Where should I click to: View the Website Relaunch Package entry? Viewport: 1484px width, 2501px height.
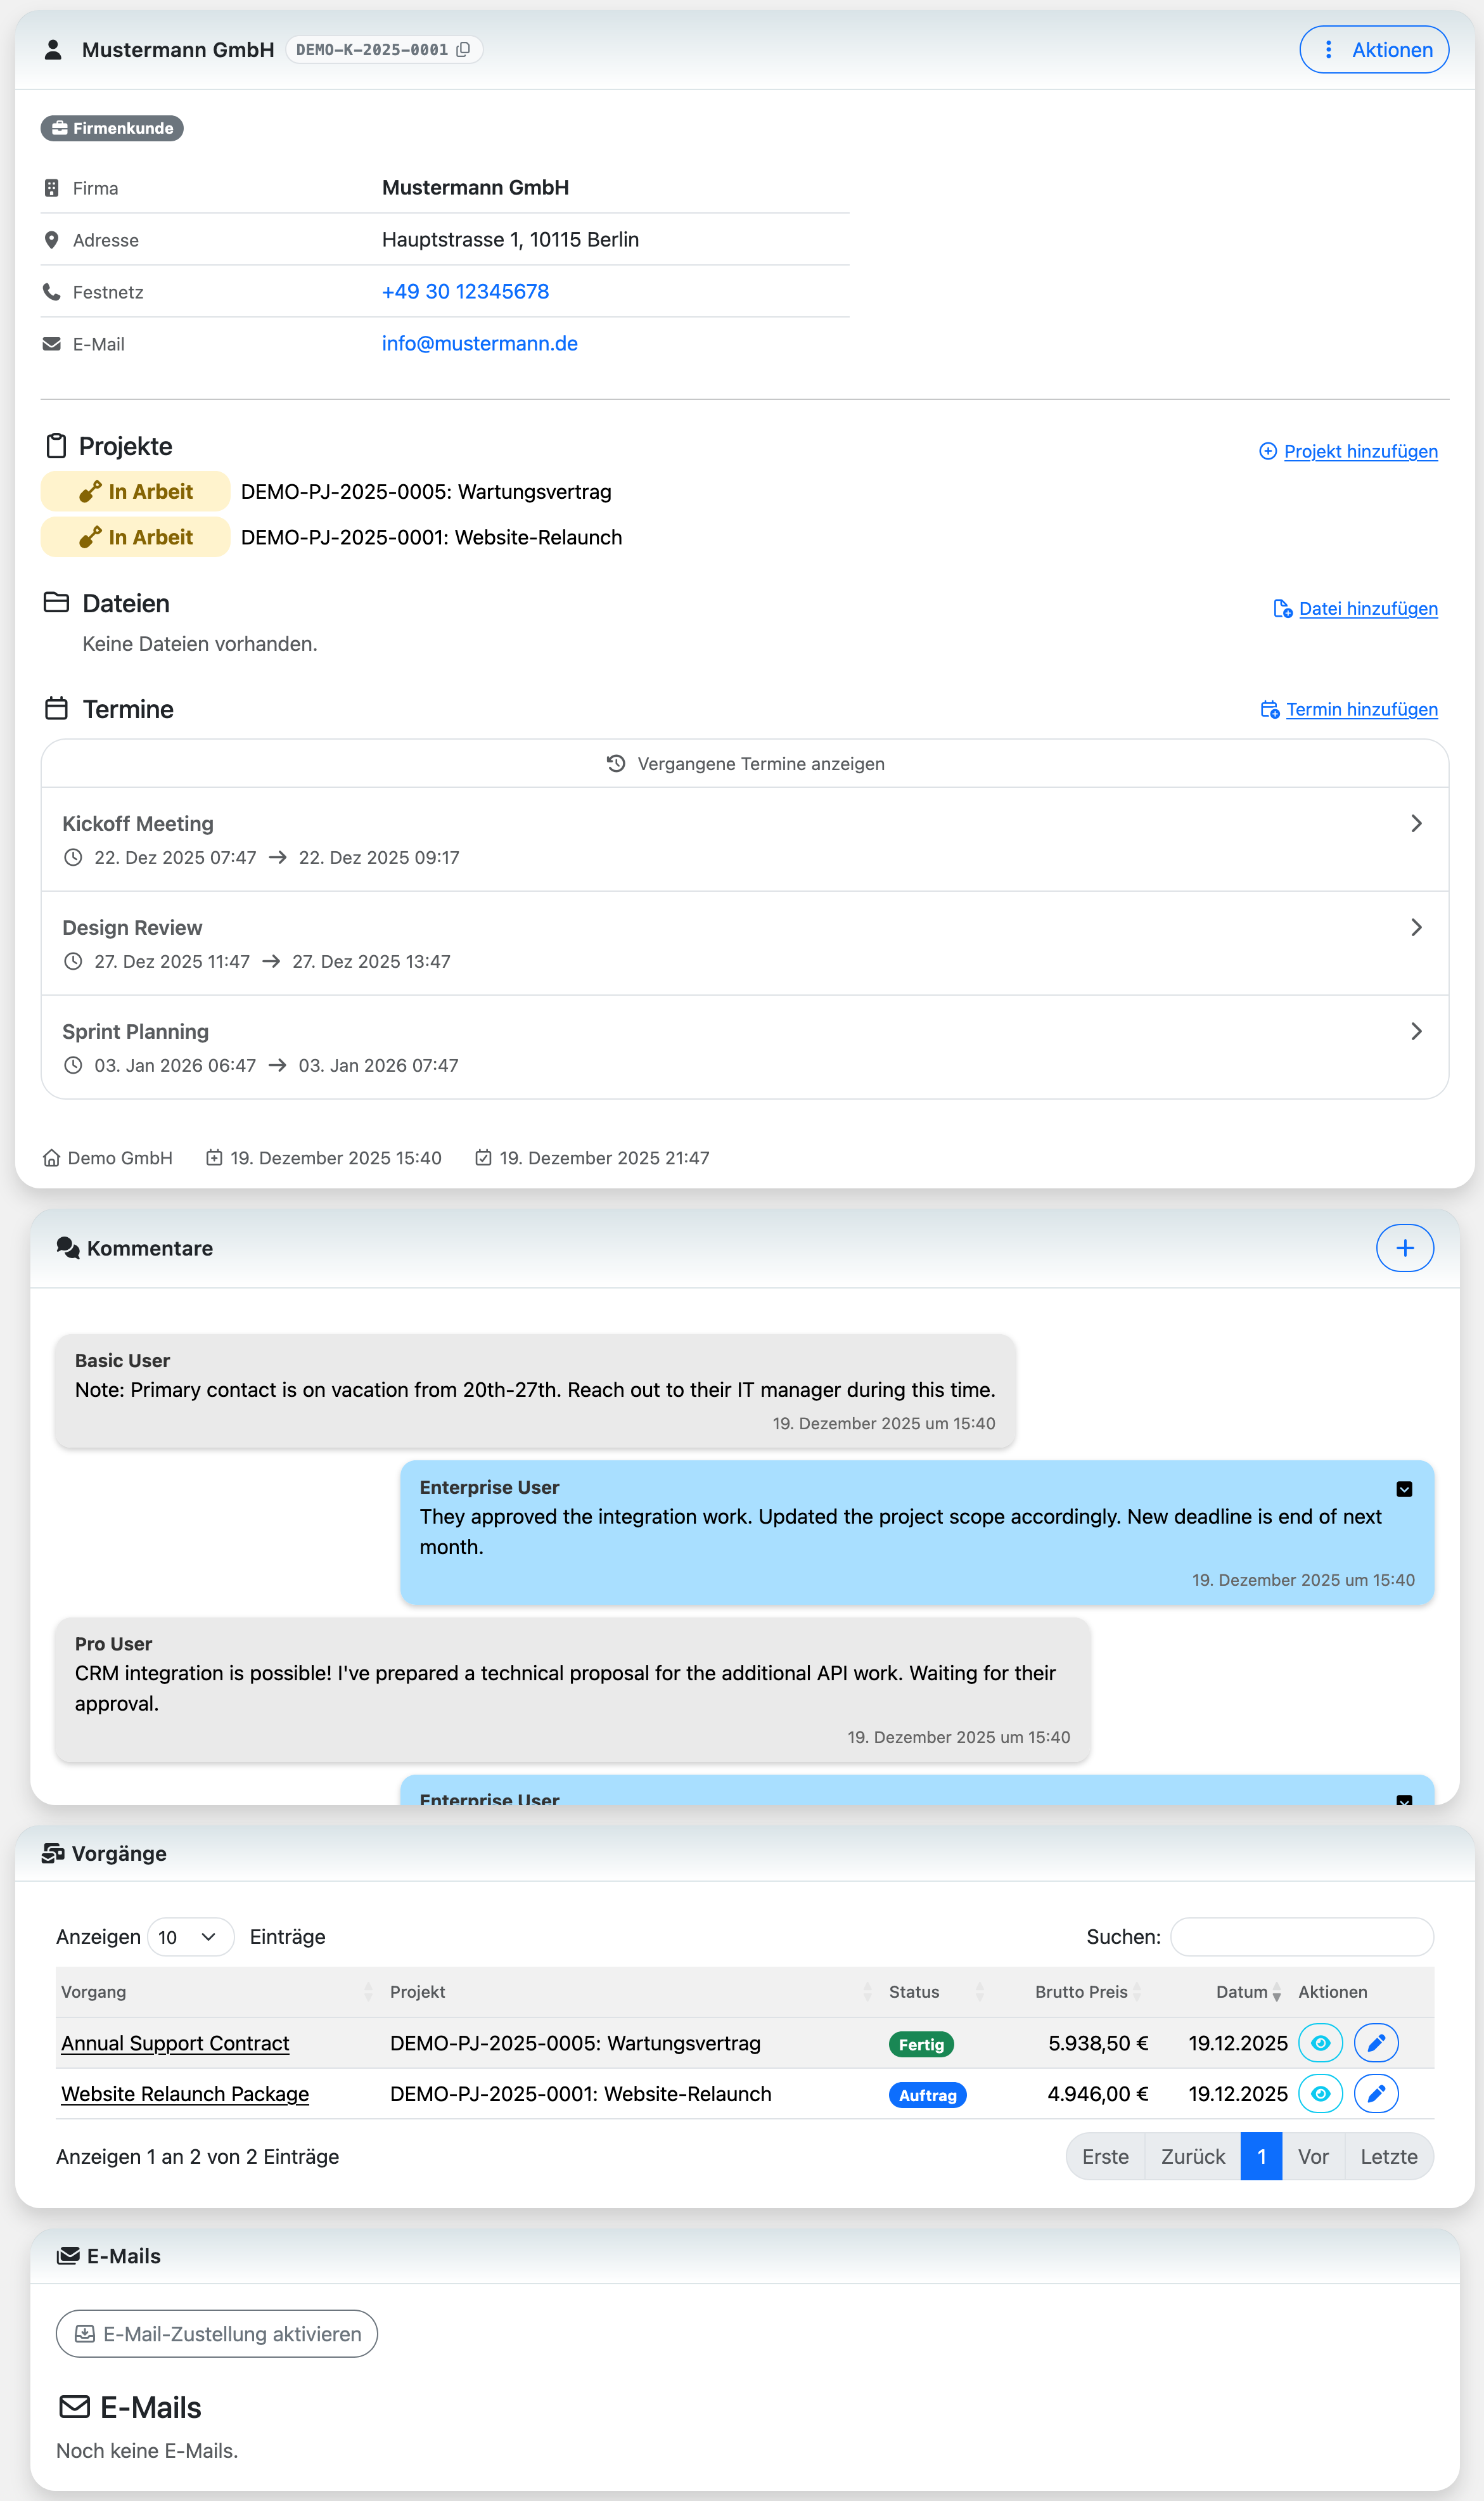[x=1319, y=2093]
